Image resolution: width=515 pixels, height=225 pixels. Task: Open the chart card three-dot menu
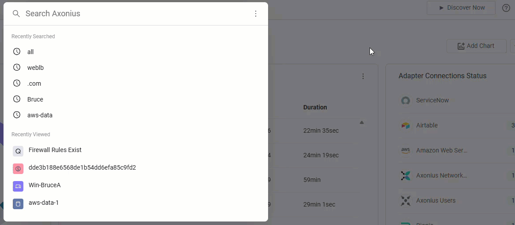point(363,76)
